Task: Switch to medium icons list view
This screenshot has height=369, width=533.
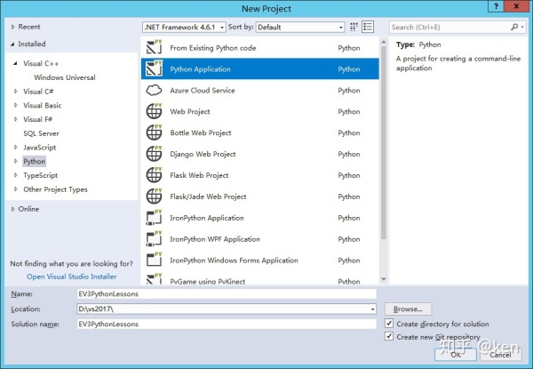Action: click(x=368, y=27)
